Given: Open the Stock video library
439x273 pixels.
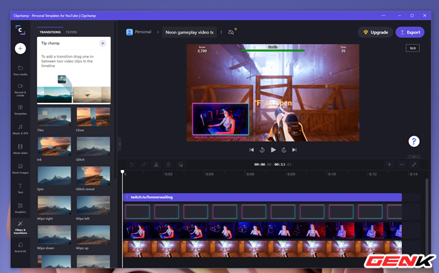Looking at the screenshot, I should (x=20, y=149).
